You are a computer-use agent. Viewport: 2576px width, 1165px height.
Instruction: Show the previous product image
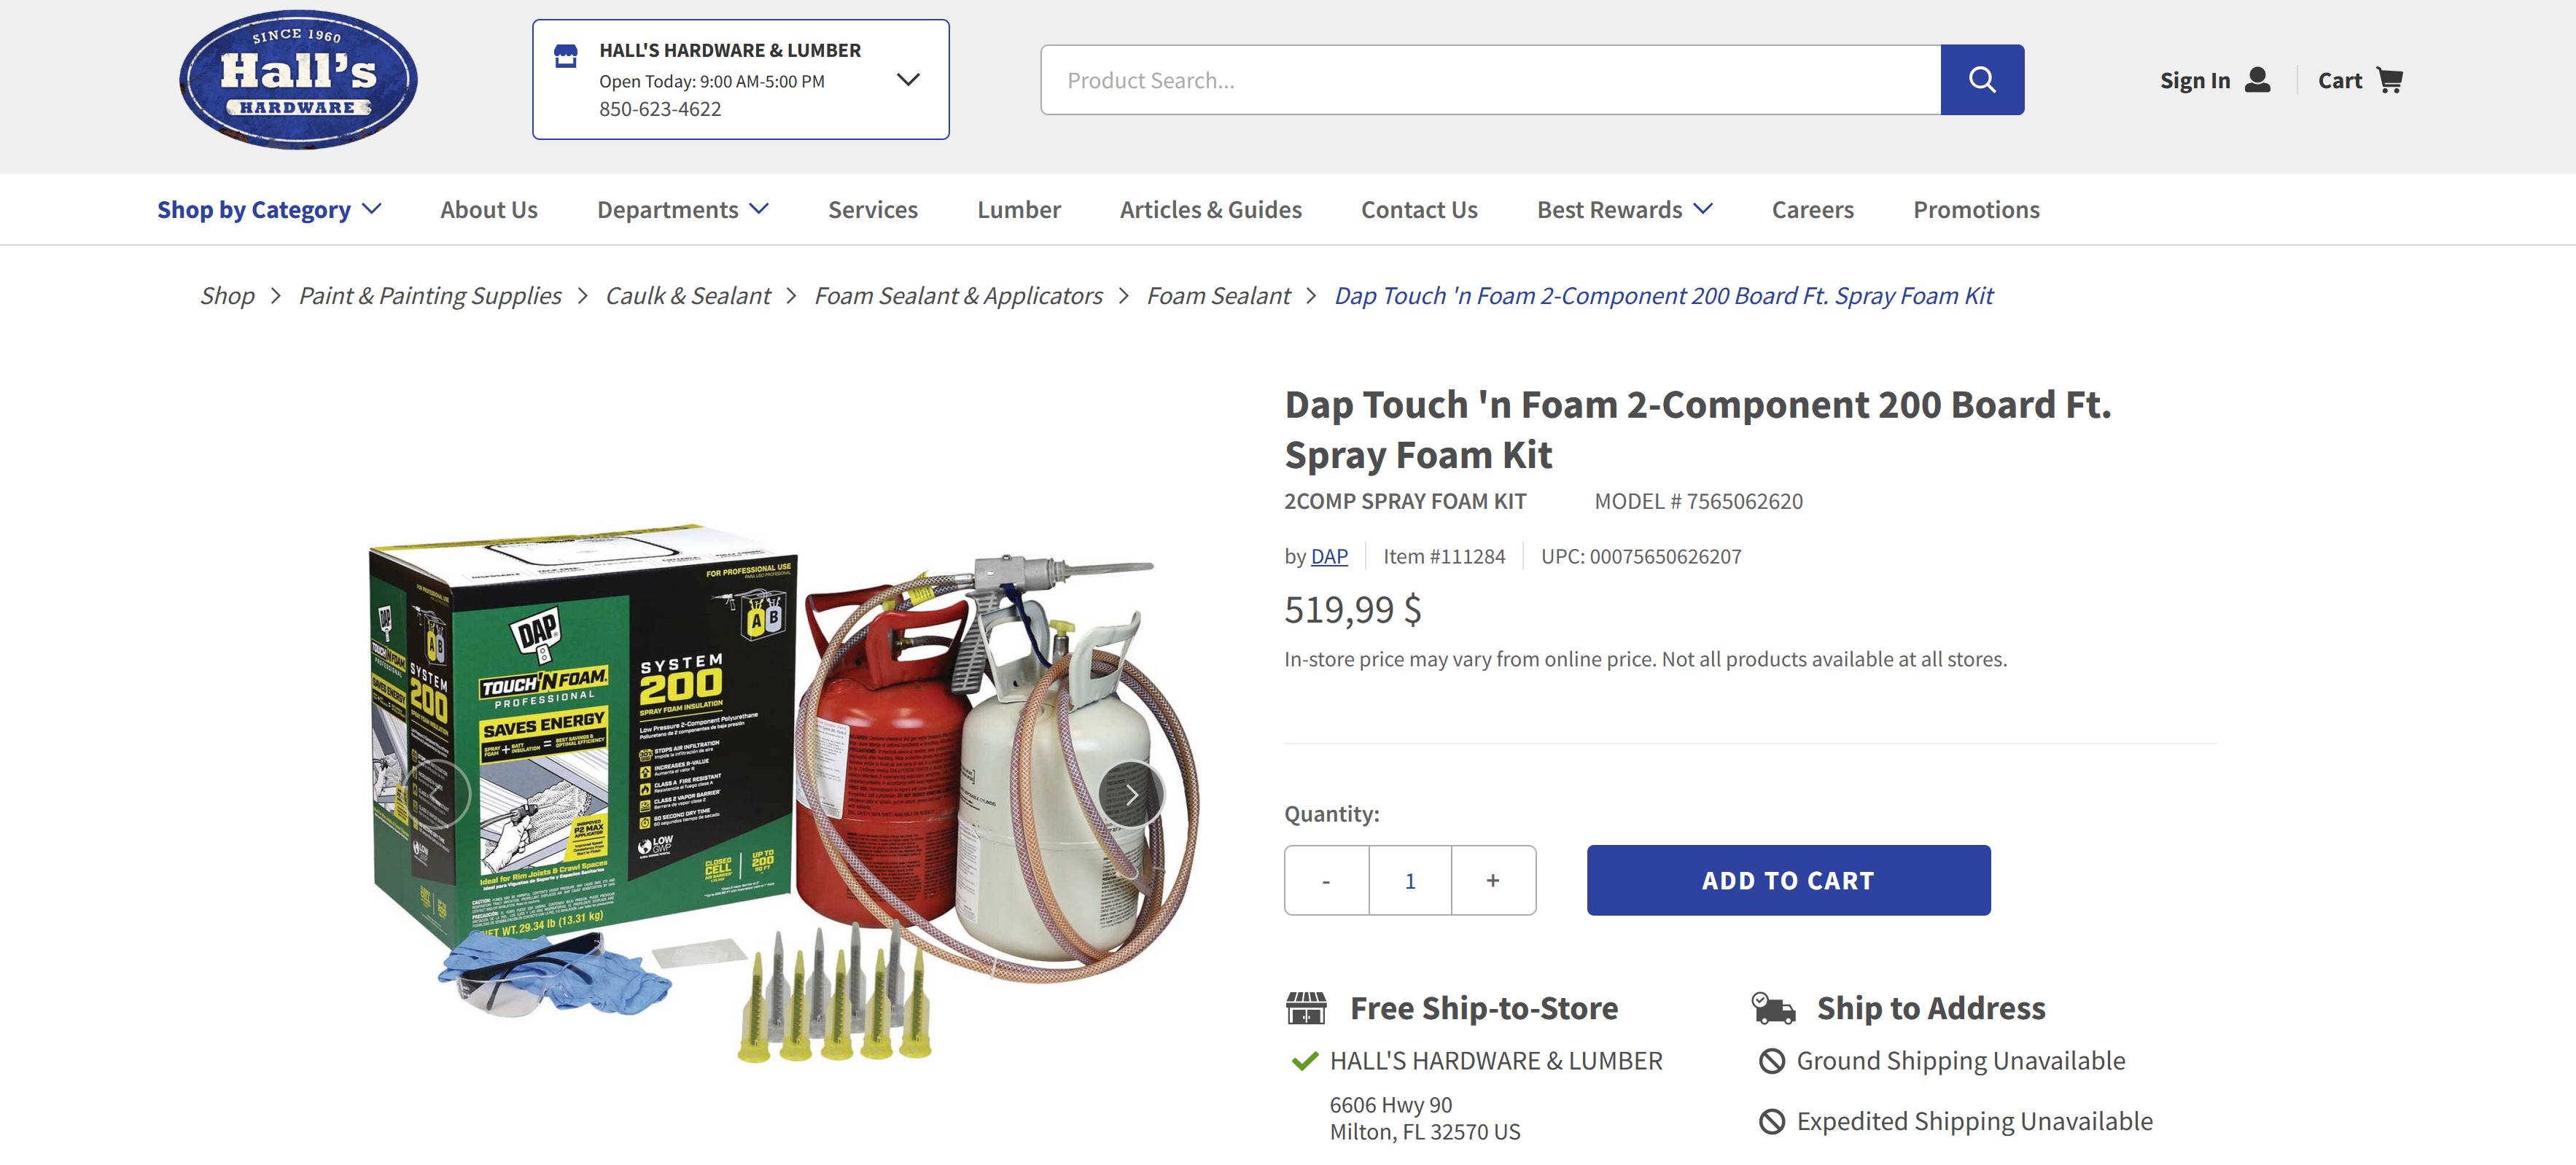437,795
